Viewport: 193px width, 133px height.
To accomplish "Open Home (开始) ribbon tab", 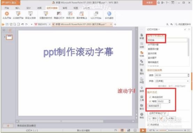I will pyautogui.click(x=7, y=8).
